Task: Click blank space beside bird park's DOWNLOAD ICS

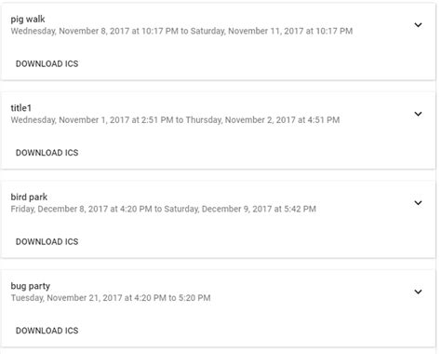Action: click(248, 241)
